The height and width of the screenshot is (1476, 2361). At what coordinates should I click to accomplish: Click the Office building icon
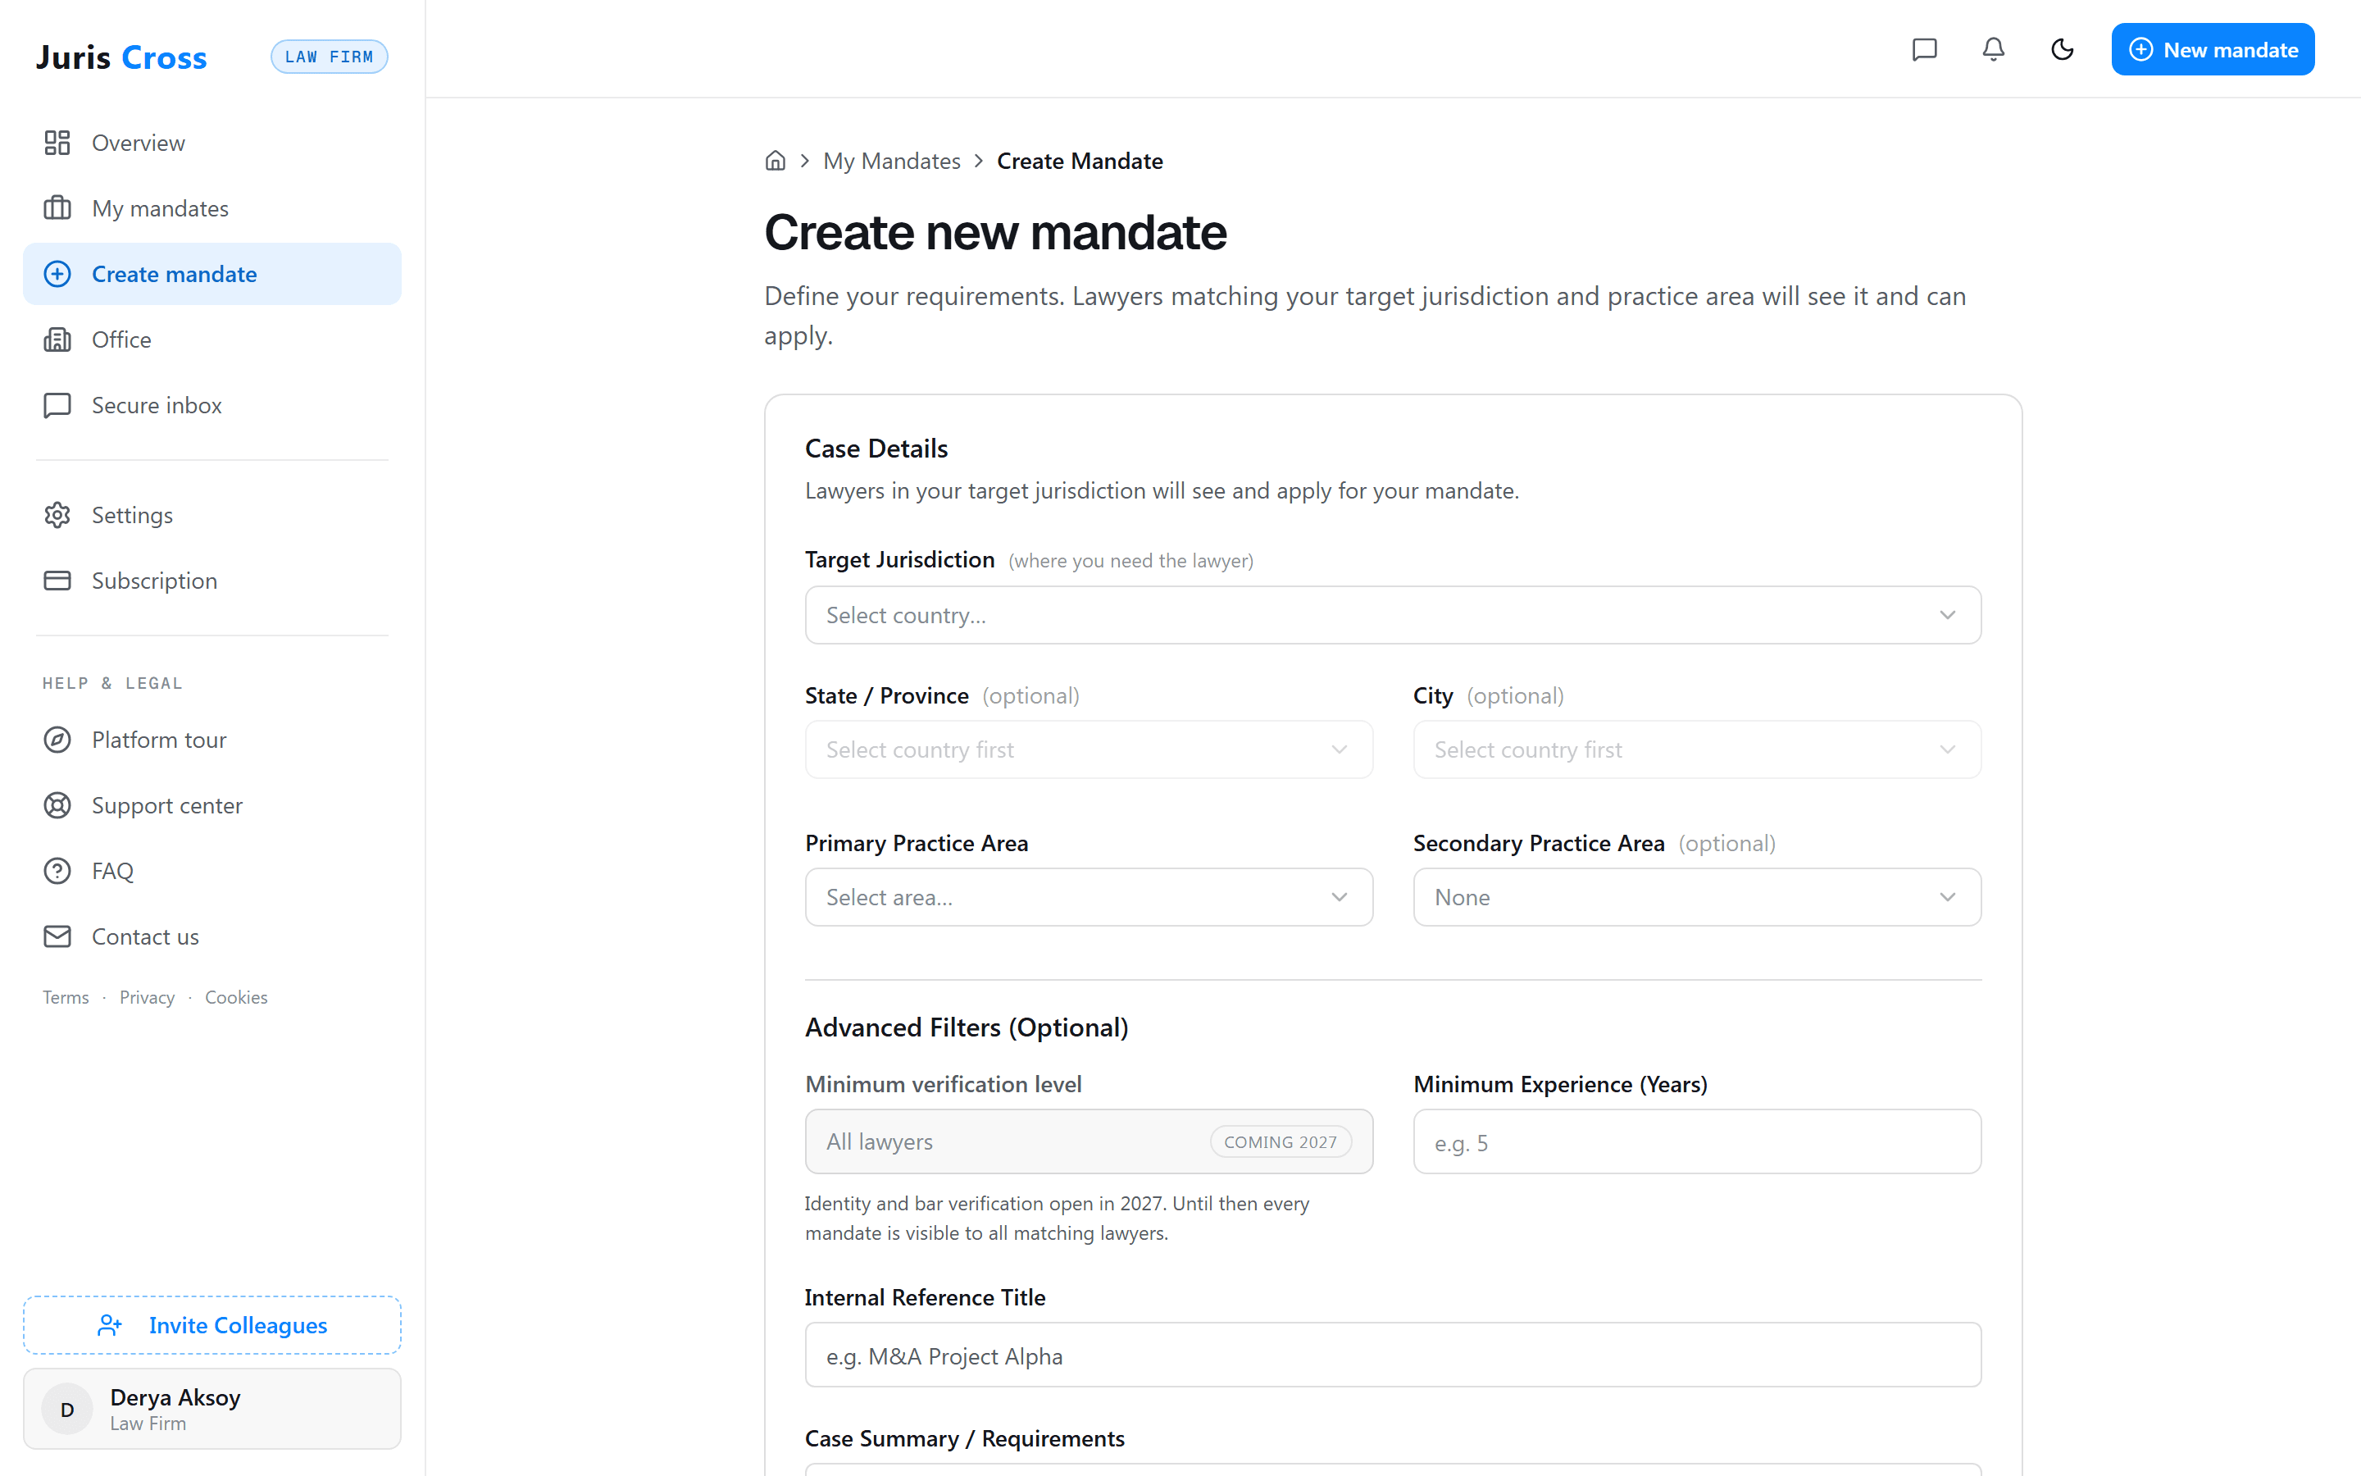[x=57, y=339]
